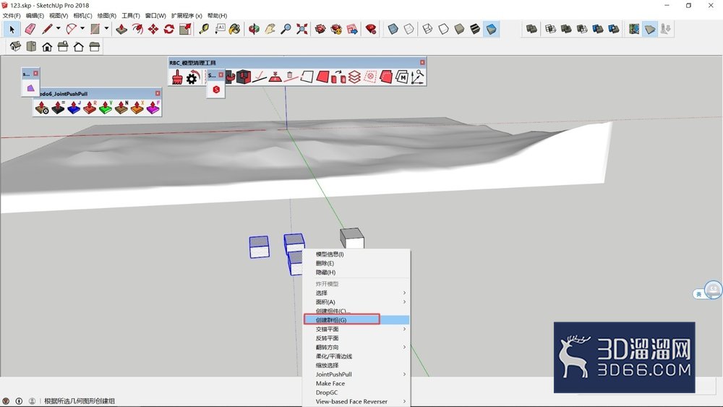This screenshot has width=723, height=407.
Task: Toggle X-Ray face style
Action: coord(393,29)
